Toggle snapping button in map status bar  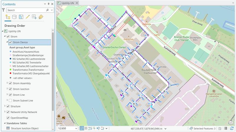pos(82,128)
